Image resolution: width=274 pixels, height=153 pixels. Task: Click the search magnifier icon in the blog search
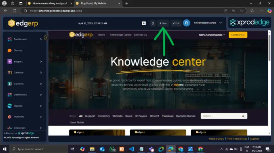[x=243, y=116]
